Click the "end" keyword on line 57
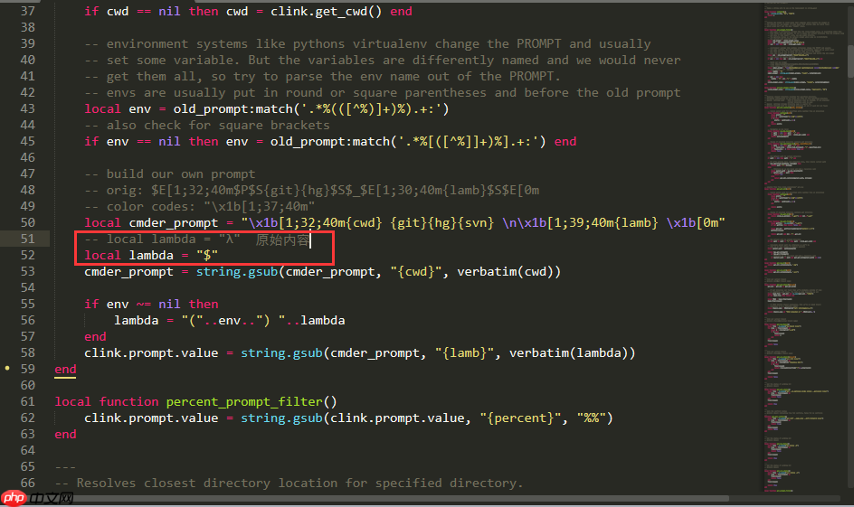 95,337
